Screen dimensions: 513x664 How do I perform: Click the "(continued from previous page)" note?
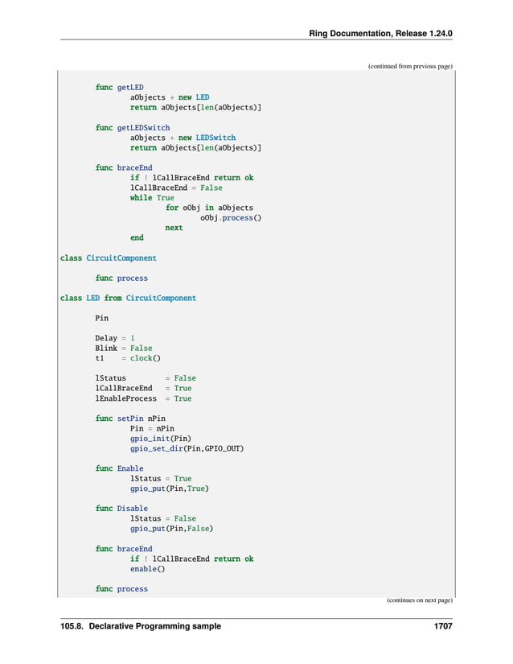point(410,66)
